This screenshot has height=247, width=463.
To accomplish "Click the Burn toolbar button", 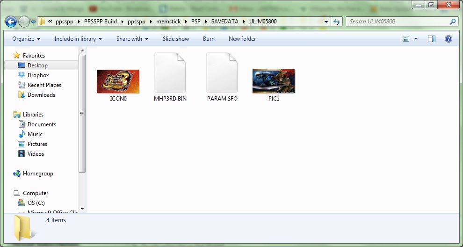I will pos(209,39).
